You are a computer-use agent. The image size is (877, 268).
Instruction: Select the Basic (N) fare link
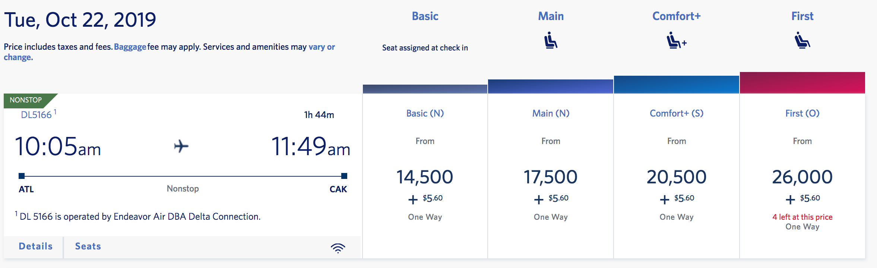point(425,114)
